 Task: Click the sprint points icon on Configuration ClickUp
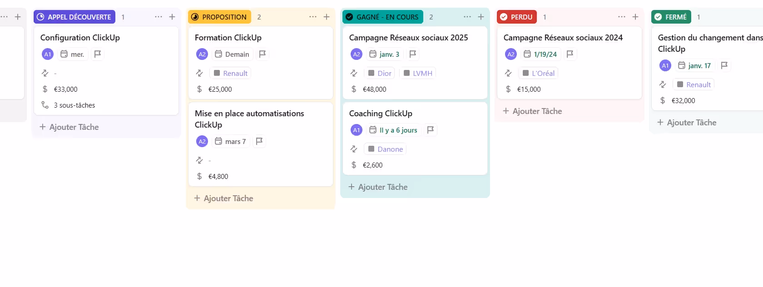(45, 73)
